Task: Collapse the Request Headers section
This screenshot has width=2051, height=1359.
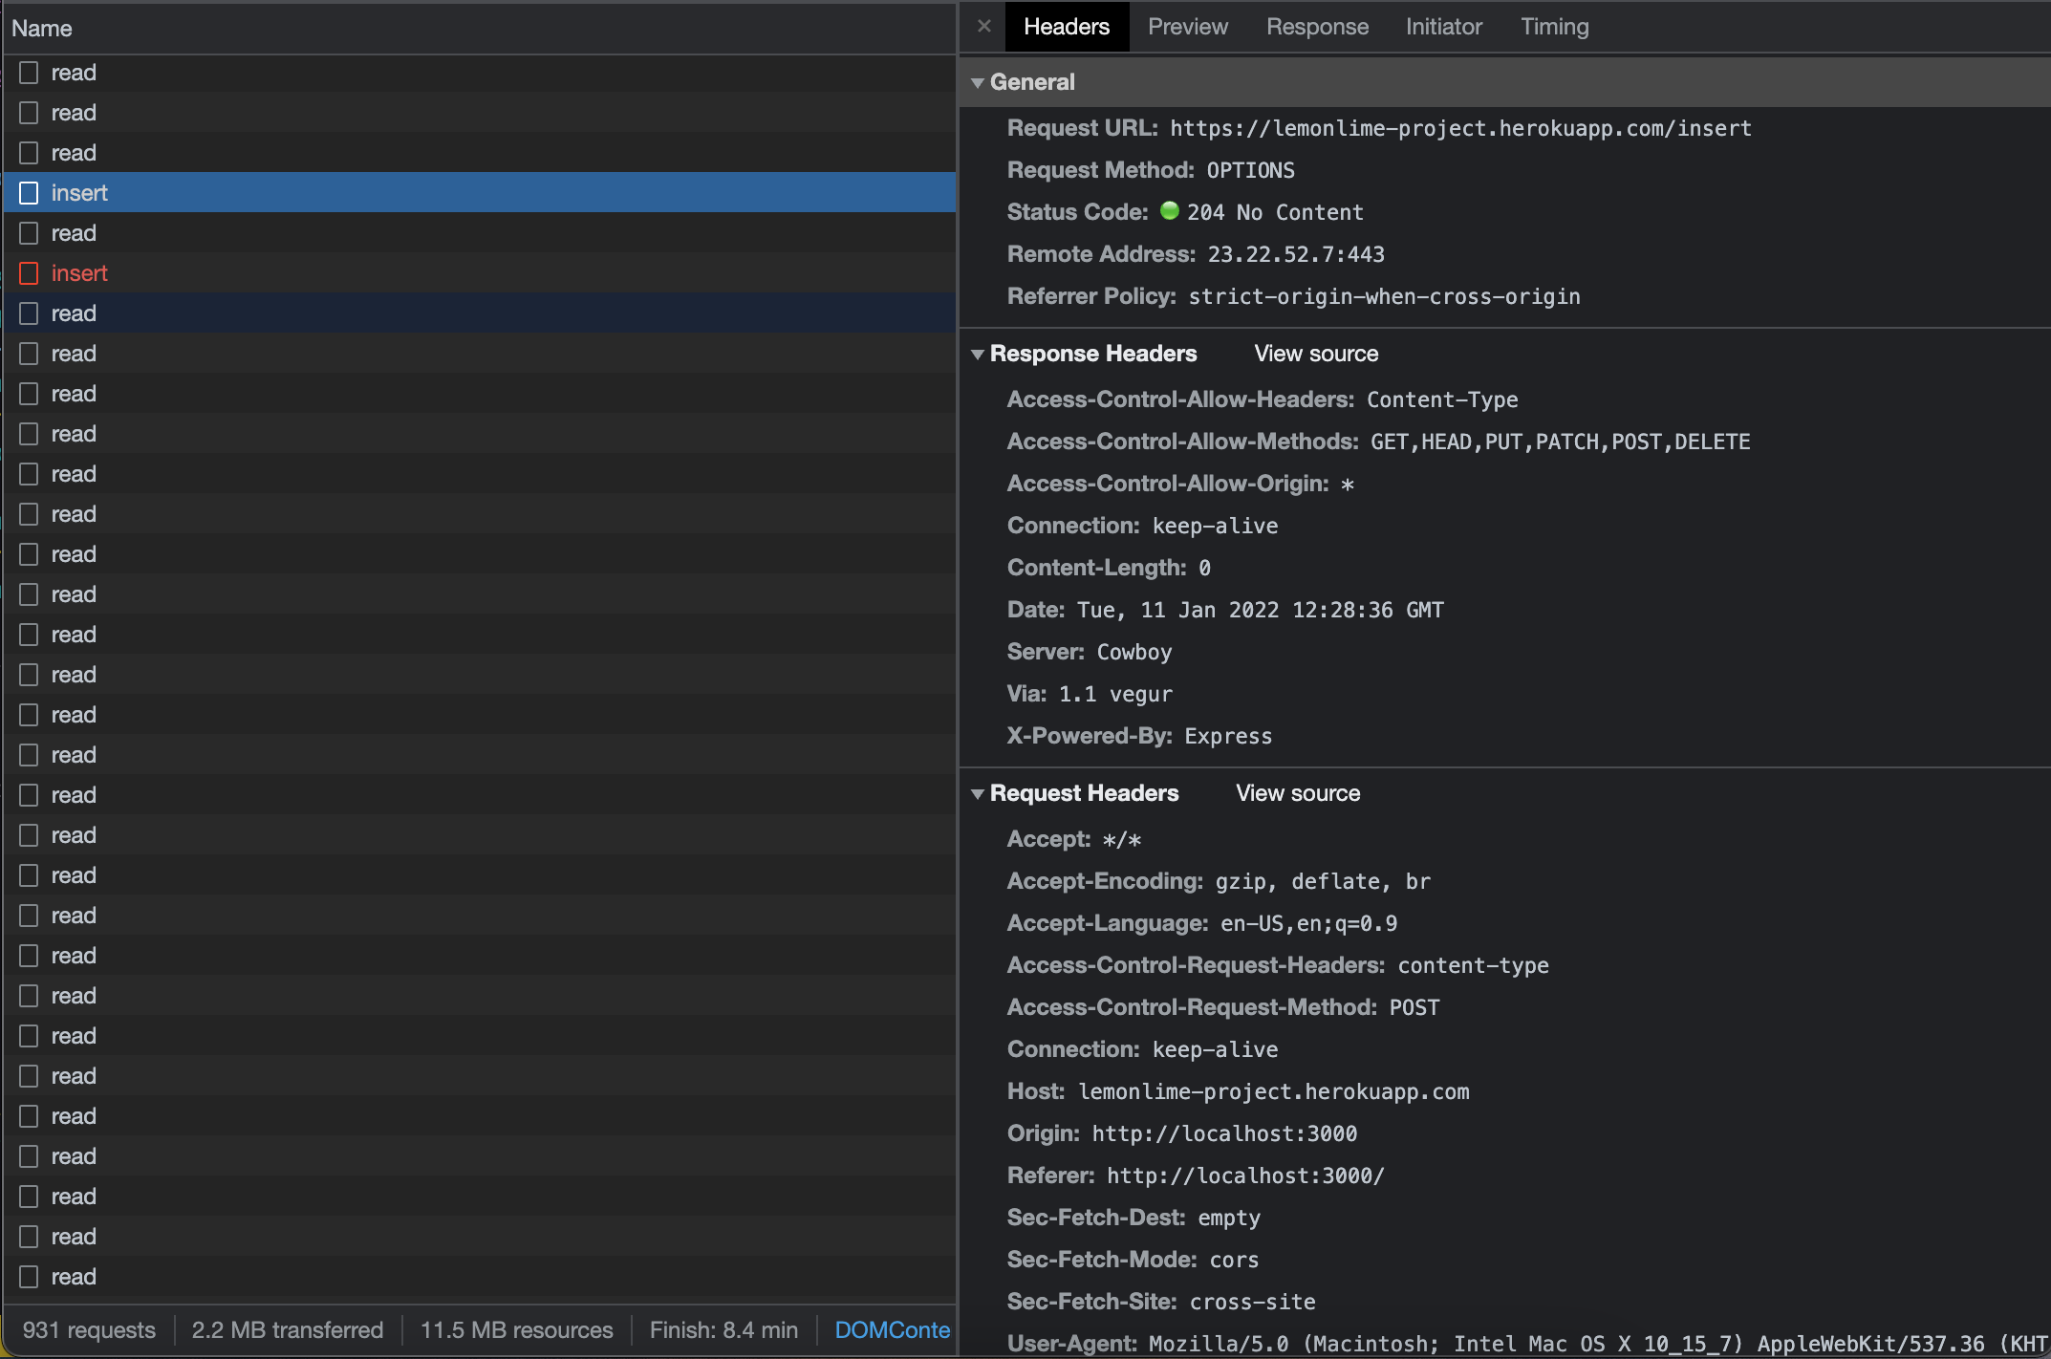Action: click(978, 793)
